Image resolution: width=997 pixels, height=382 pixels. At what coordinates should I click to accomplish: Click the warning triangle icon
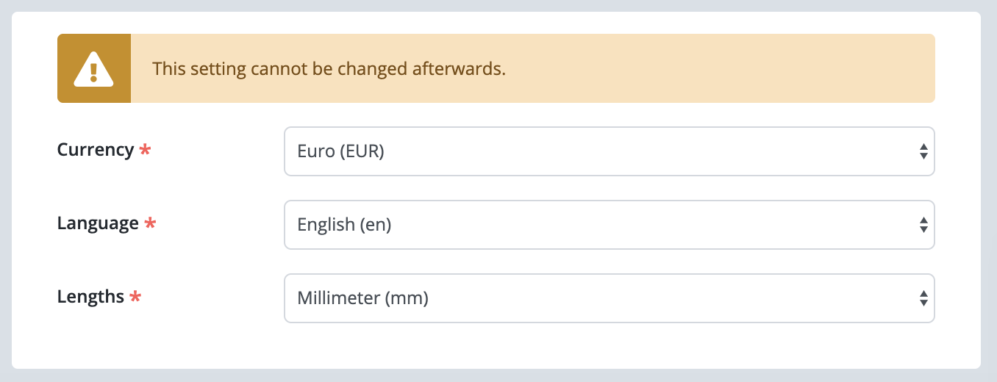tap(93, 68)
